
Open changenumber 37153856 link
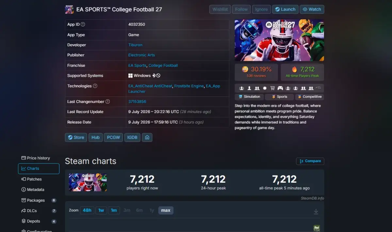point(137,102)
